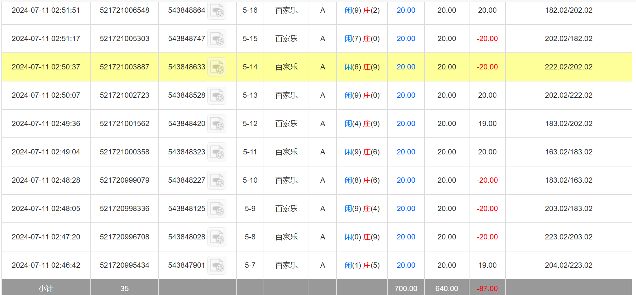The width and height of the screenshot is (636, 295).
Task: Click the replay icon next to 543848227
Action: click(217, 181)
